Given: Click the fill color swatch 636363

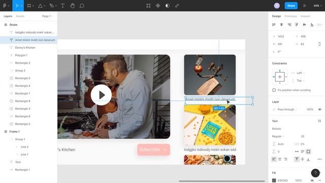Looking at the screenshot, I should 274,180.
